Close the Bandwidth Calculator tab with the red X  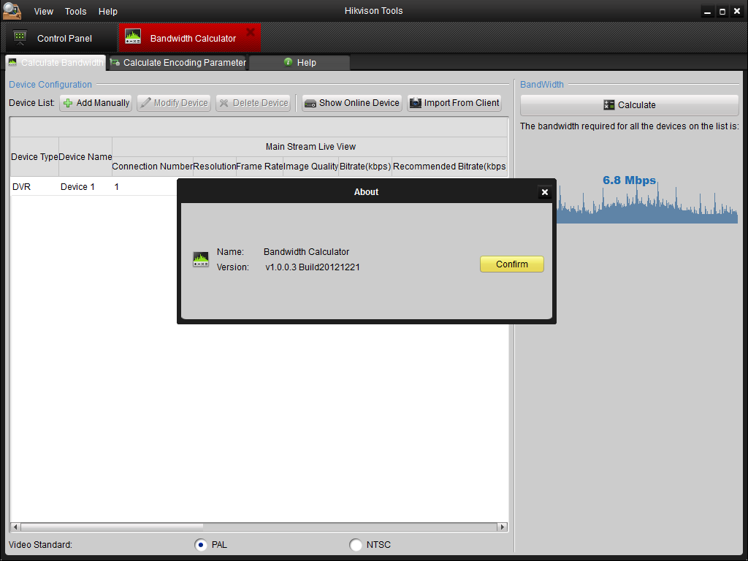tap(251, 32)
